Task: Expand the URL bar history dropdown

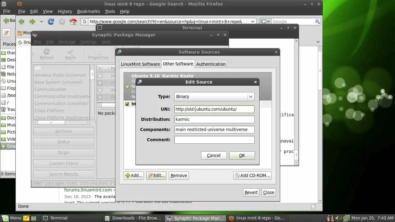Action: coord(253,22)
